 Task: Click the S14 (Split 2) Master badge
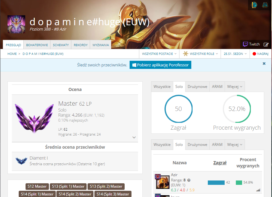75,194
